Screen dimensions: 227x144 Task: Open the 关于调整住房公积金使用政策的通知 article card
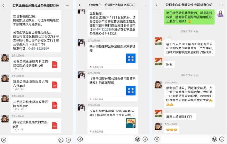[112, 56]
